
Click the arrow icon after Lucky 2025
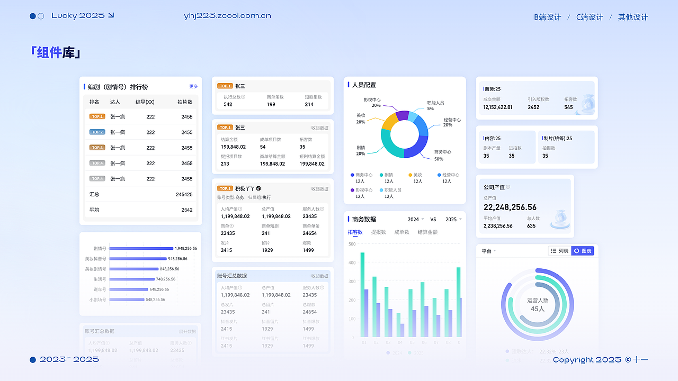[x=111, y=15]
